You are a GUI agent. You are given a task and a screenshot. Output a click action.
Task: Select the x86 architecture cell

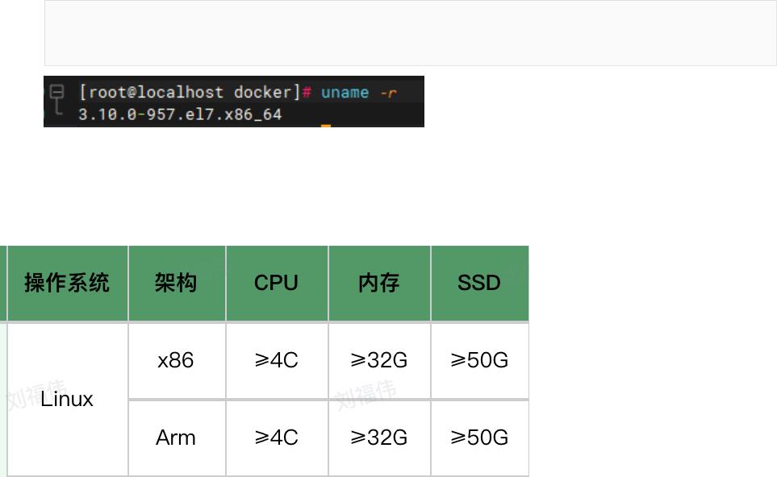click(176, 360)
